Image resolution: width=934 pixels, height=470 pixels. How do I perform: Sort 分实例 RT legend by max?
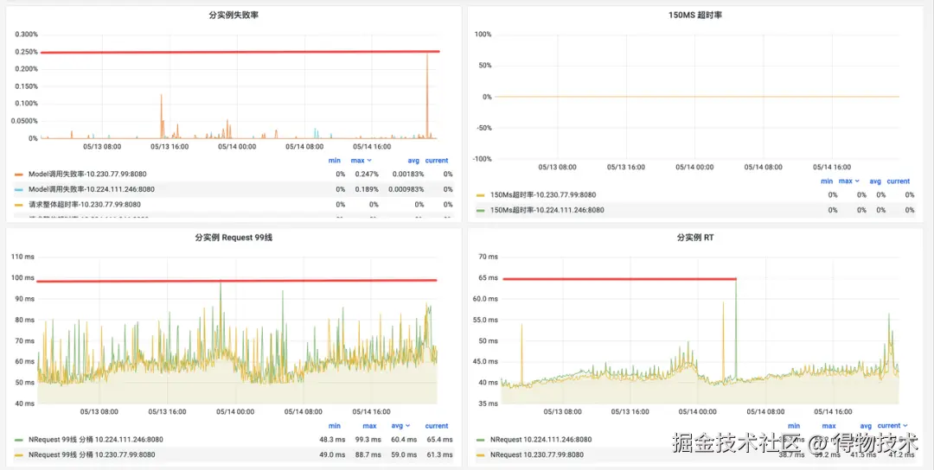(x=829, y=426)
